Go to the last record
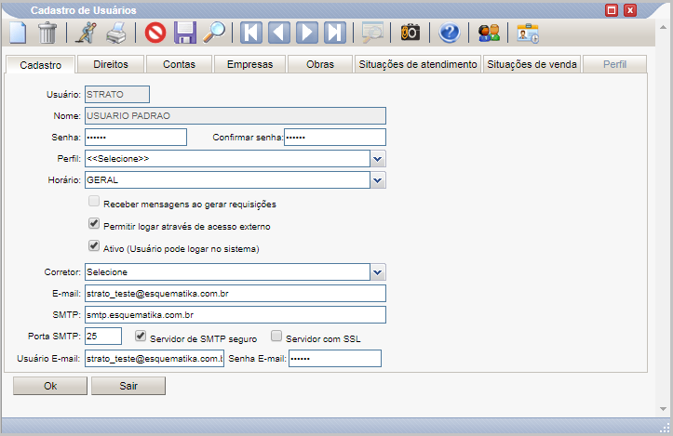The height and width of the screenshot is (436, 673). point(335,33)
